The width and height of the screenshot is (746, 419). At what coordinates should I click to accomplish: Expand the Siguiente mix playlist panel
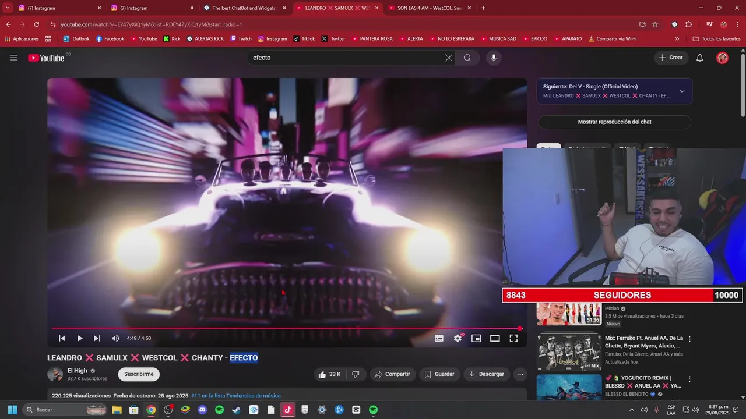682,91
